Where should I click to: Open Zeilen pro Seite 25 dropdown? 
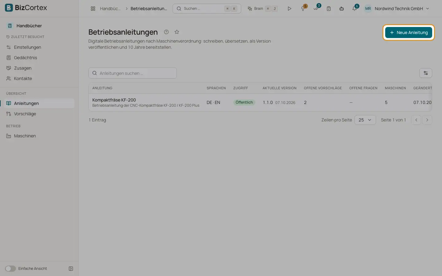pyautogui.click(x=365, y=120)
